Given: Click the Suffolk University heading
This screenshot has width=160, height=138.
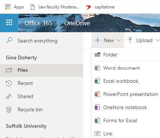Looking at the screenshot, I should pos(26,126).
